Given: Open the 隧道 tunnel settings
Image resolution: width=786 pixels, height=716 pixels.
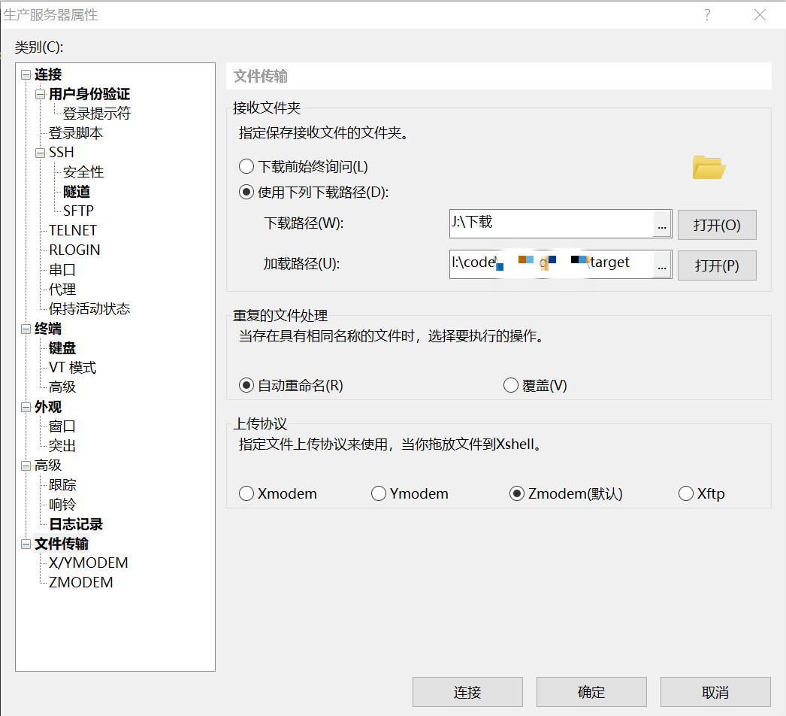Looking at the screenshot, I should 77,192.
